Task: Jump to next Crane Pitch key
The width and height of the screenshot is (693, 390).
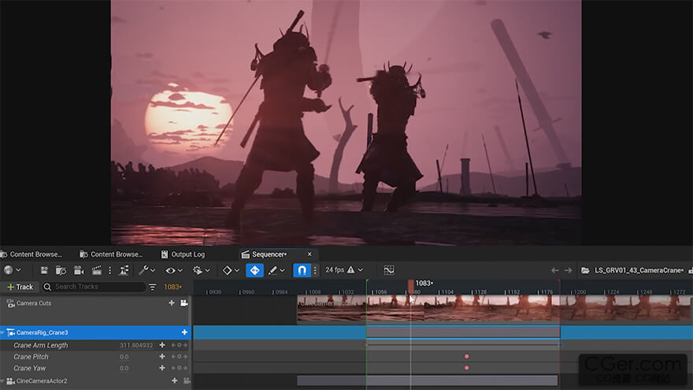Action: coord(185,357)
